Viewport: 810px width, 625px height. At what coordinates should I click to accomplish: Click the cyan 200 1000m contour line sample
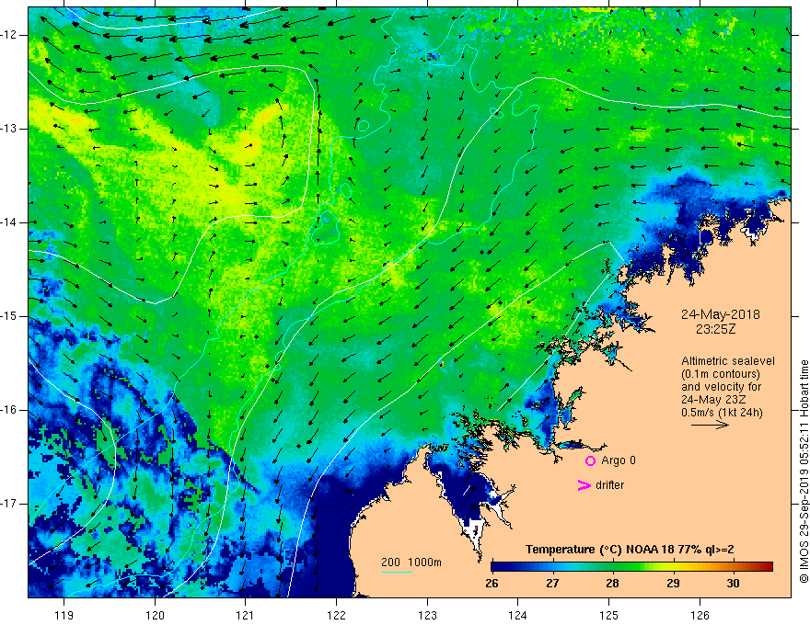(397, 572)
